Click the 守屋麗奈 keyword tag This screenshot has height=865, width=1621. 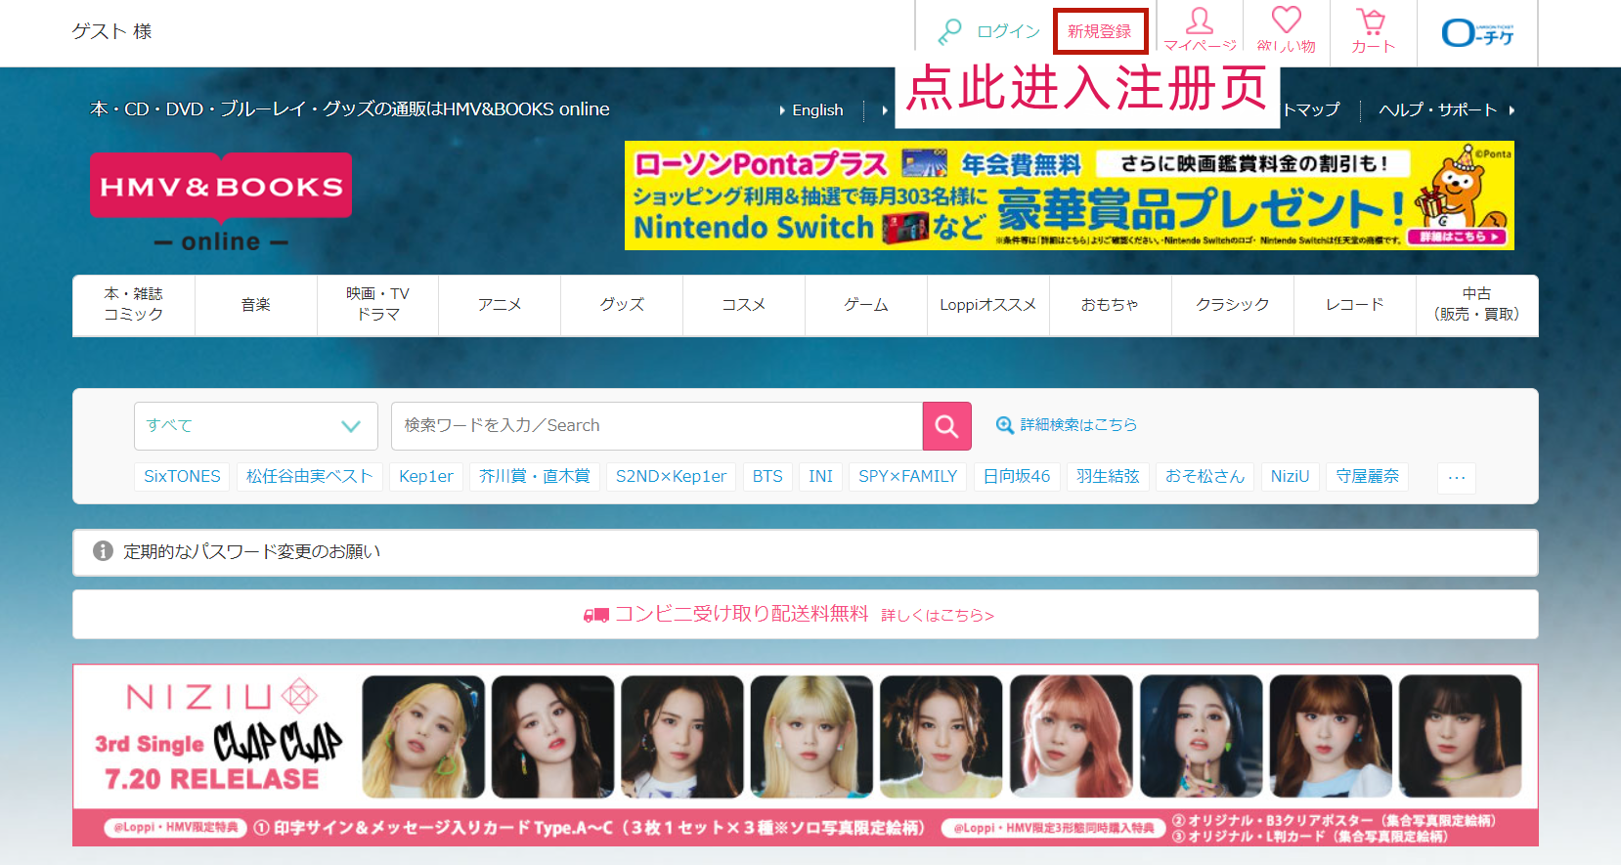tap(1367, 477)
